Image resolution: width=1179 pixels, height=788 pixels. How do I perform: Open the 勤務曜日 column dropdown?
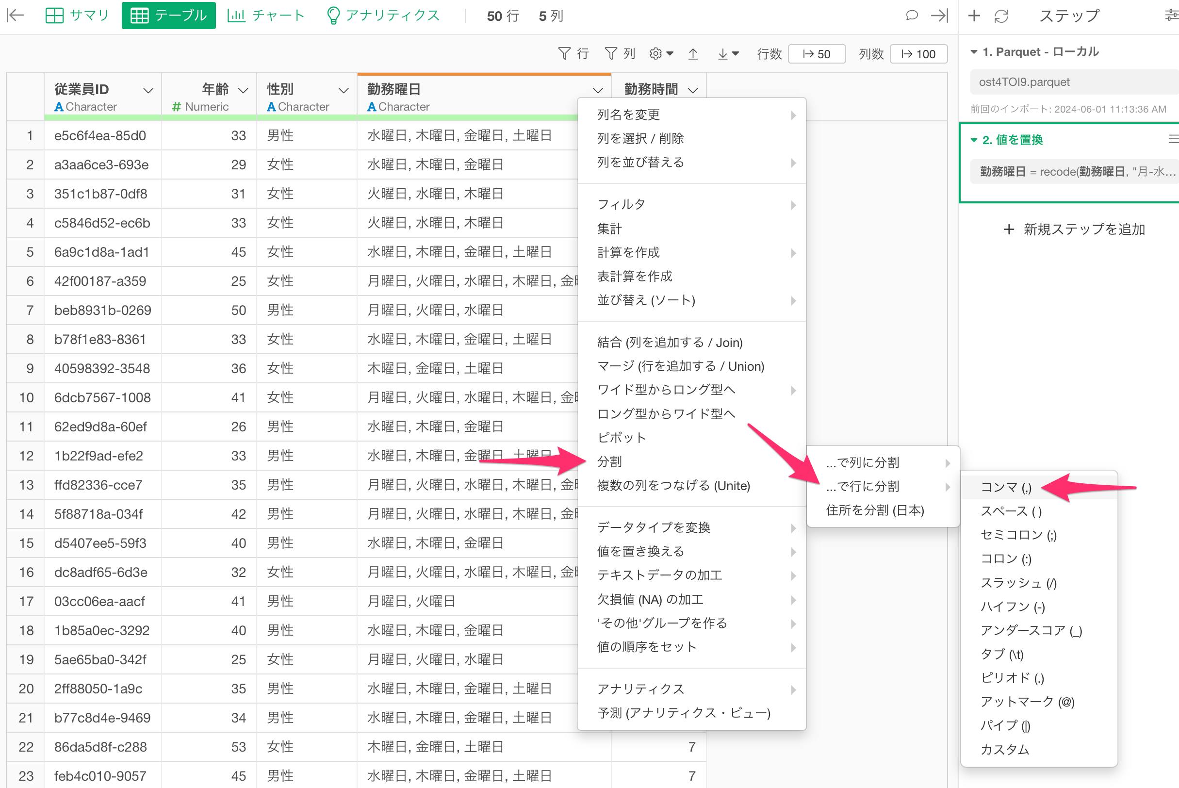598,90
